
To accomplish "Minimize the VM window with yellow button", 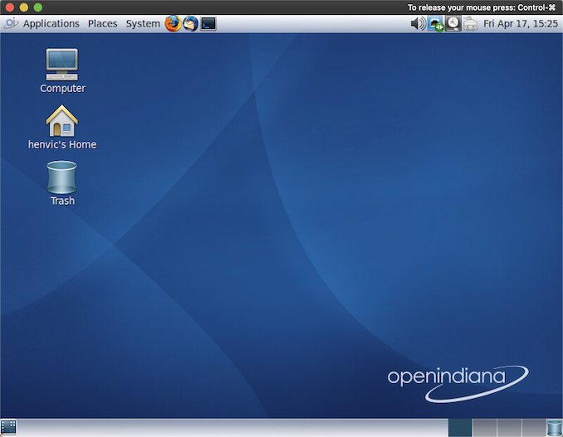I will 24,7.
